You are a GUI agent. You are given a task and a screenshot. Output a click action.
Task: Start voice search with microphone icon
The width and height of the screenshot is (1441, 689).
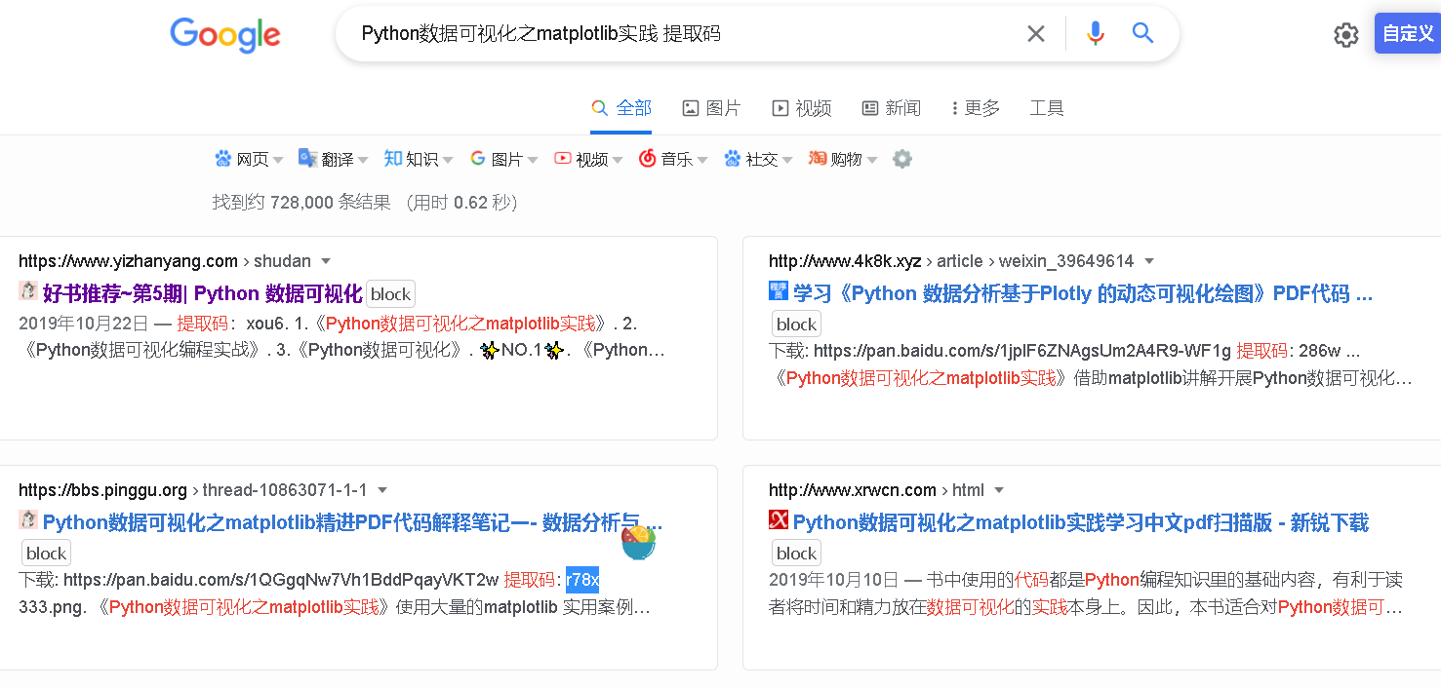[1096, 34]
